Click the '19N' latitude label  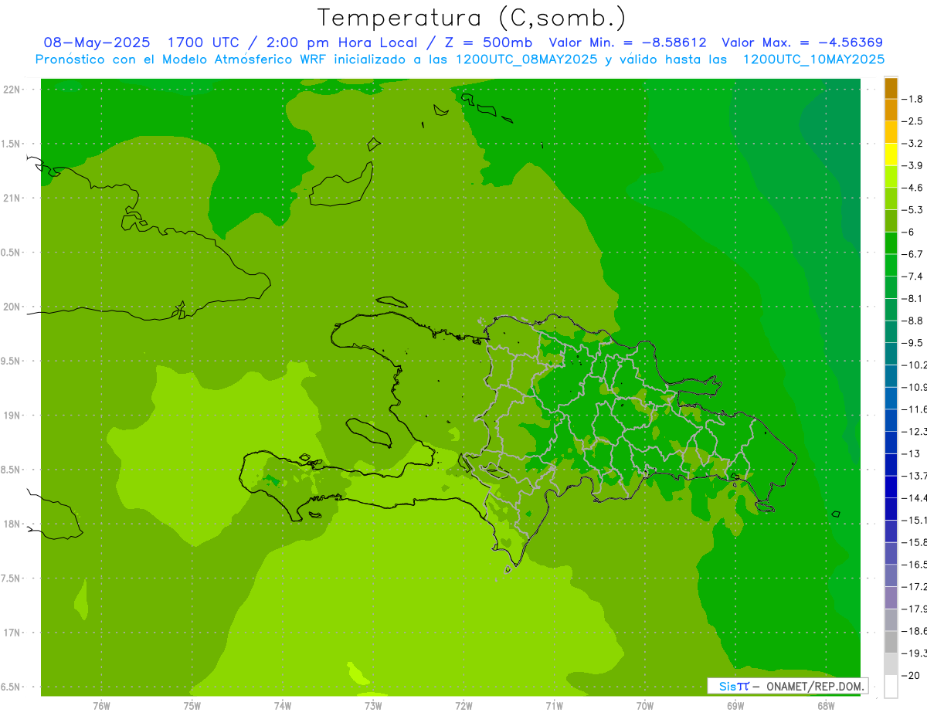12,416
